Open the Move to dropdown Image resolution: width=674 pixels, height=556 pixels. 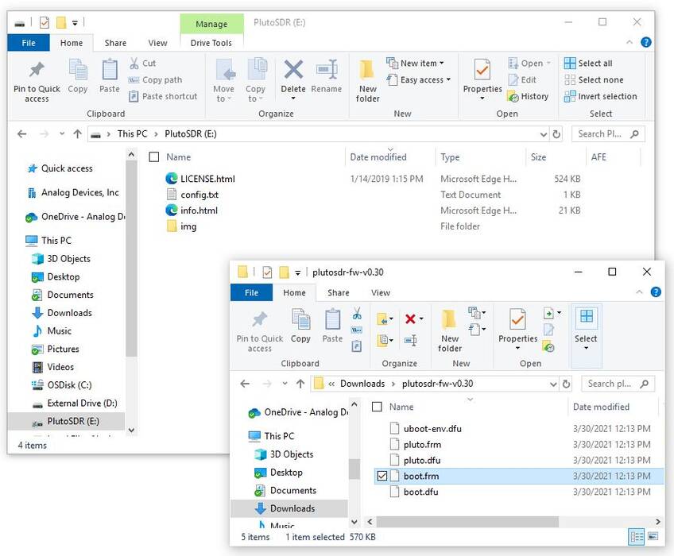point(225,79)
